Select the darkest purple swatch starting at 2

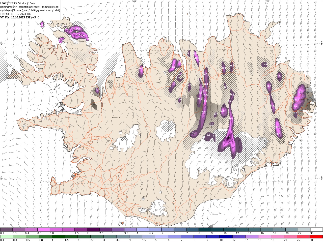(x=93, y=230)
